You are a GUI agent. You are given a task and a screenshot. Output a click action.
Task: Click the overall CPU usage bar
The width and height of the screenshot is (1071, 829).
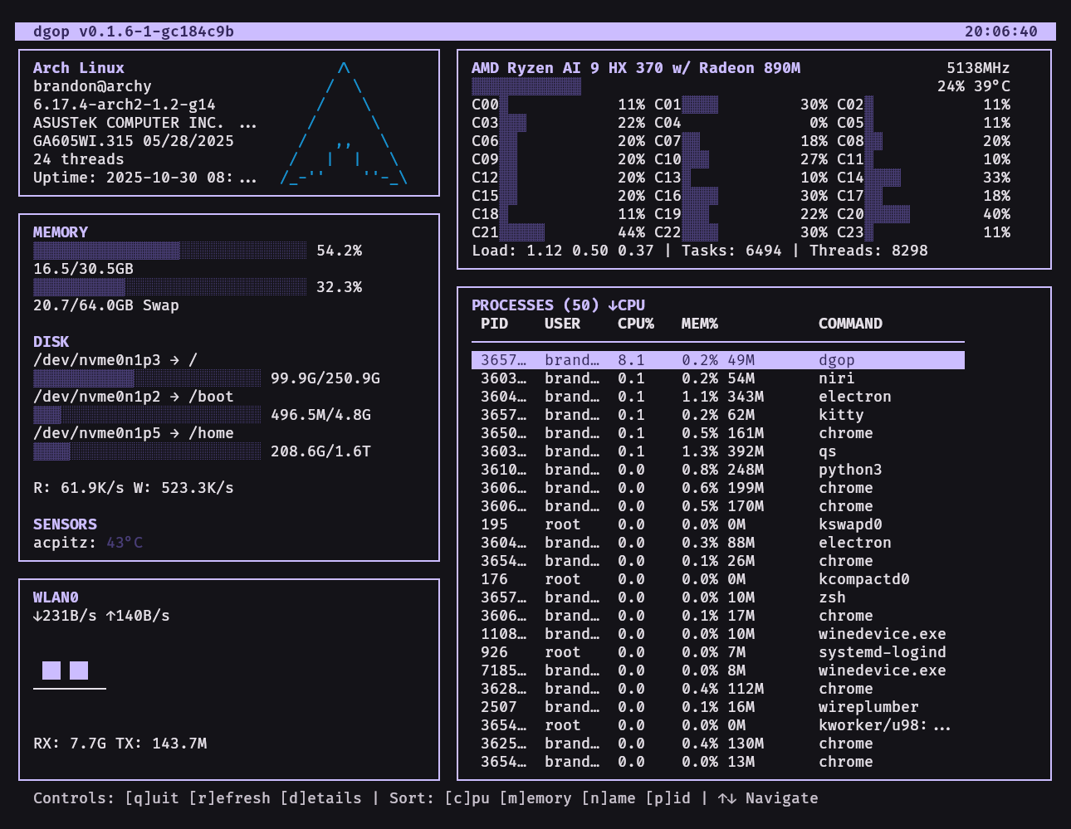[x=526, y=86]
